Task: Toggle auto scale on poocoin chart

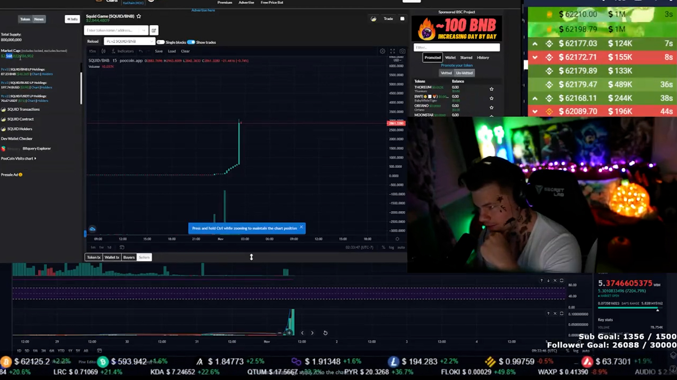Action: (401, 247)
